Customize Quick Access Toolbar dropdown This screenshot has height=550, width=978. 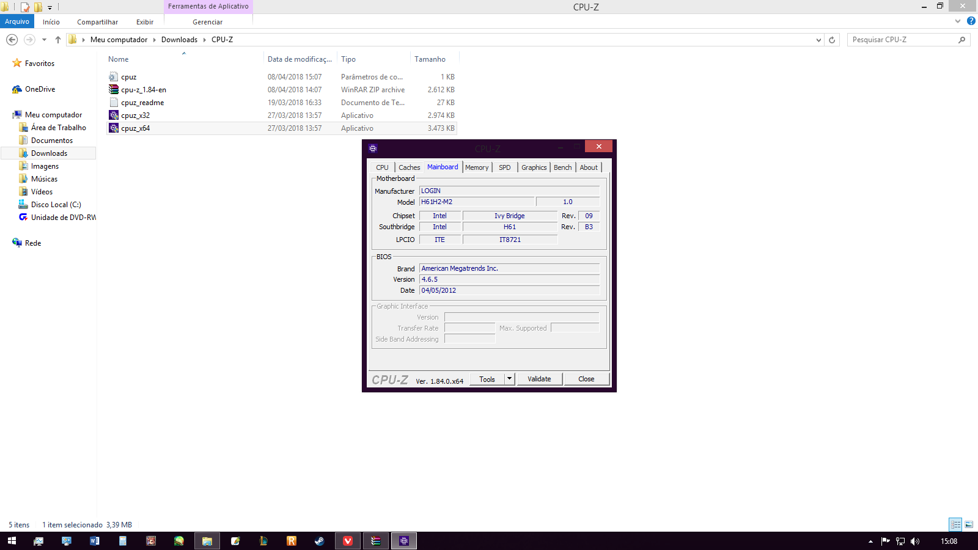[50, 7]
